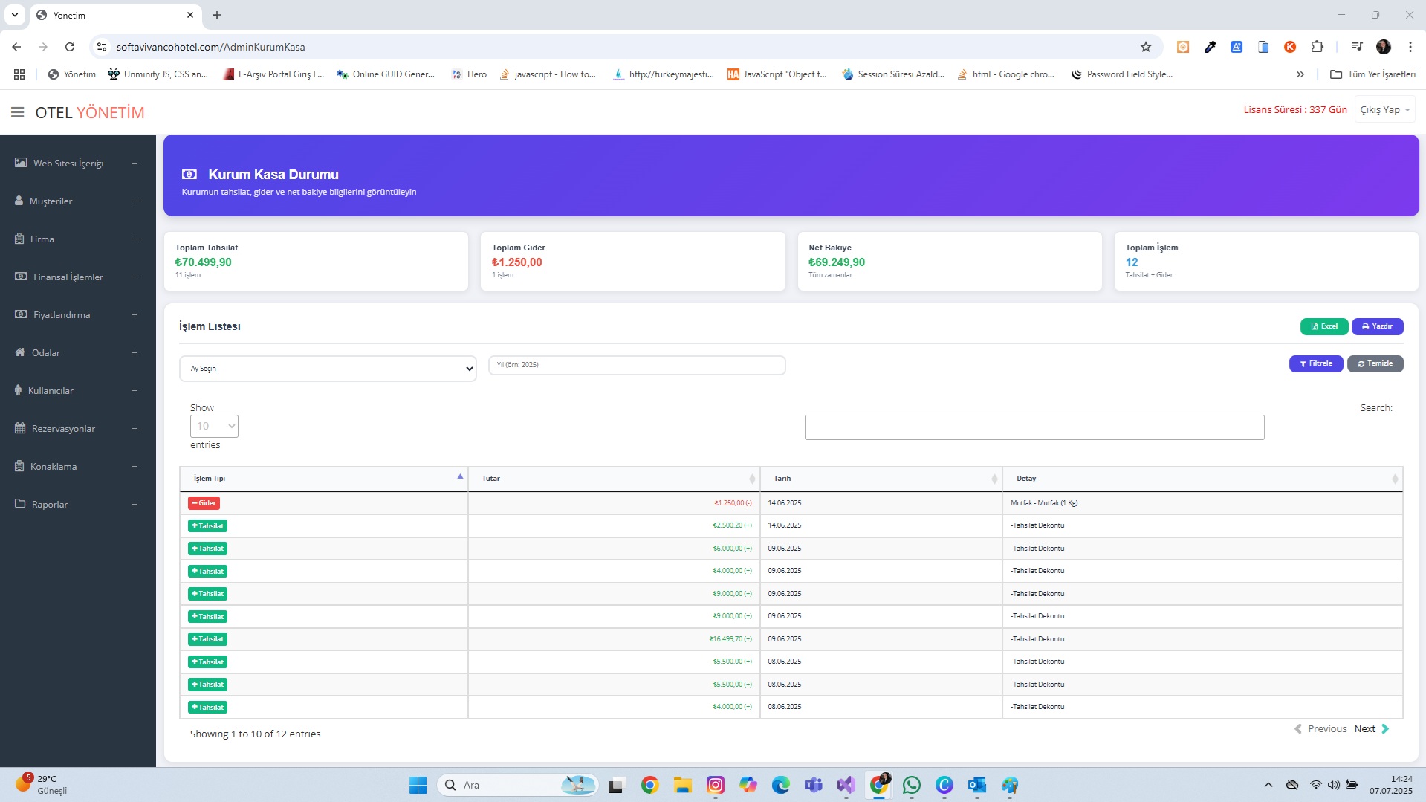Clear filters with the Temizle button
Image resolution: width=1426 pixels, height=802 pixels.
point(1375,363)
